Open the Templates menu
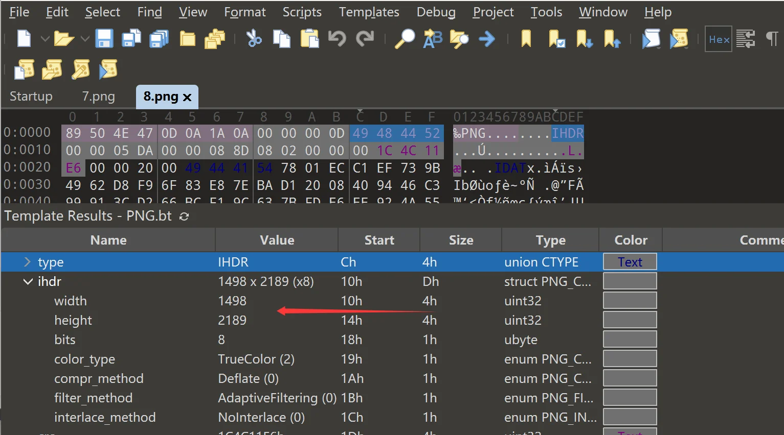The height and width of the screenshot is (435, 784). tap(369, 12)
